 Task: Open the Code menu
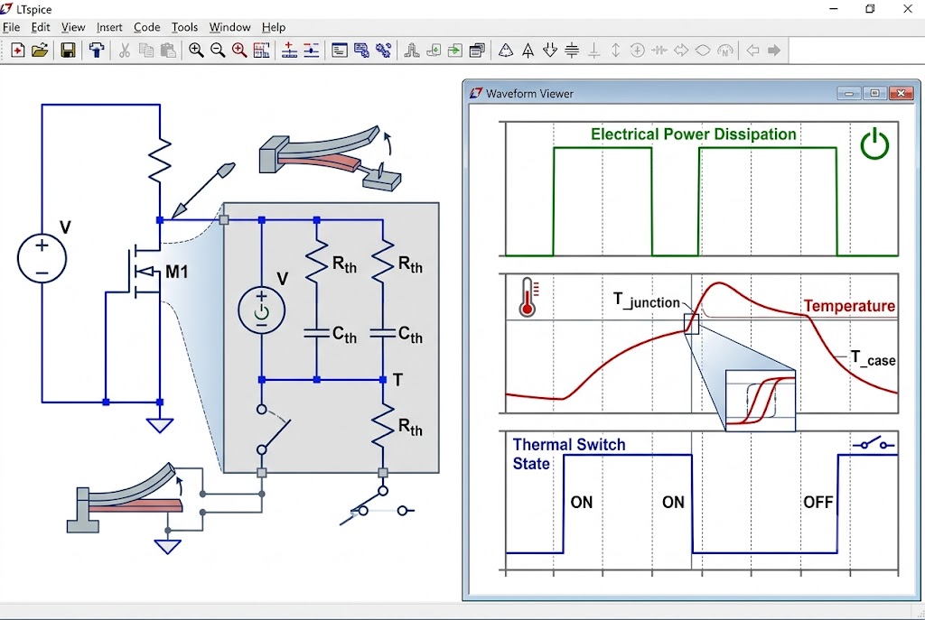[147, 27]
